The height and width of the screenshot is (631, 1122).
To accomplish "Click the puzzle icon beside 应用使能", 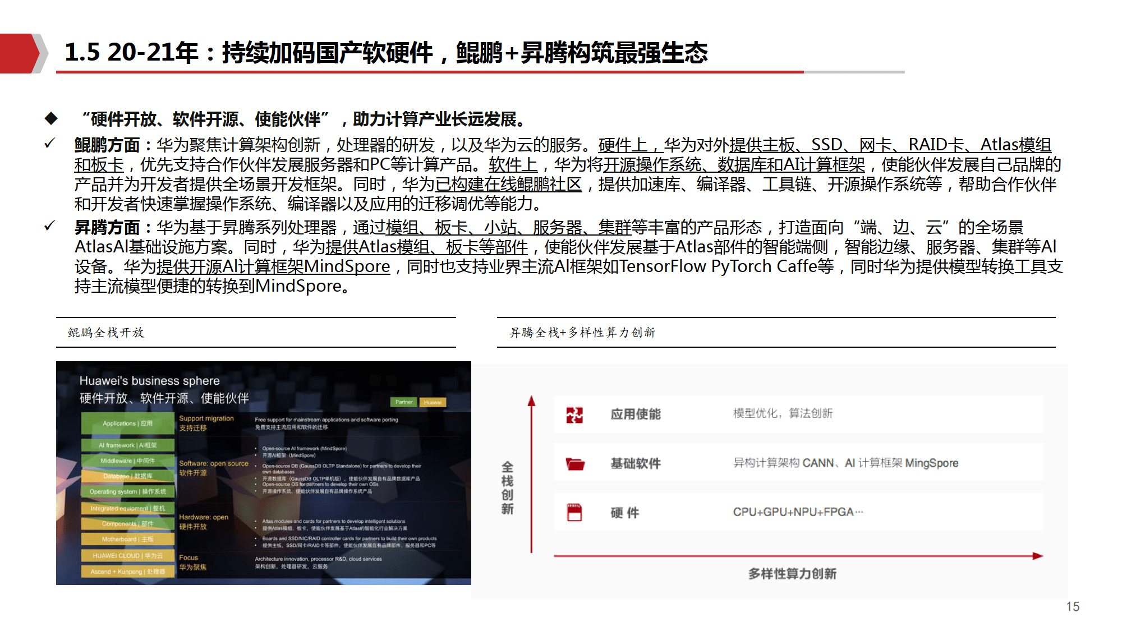I will click(x=574, y=415).
